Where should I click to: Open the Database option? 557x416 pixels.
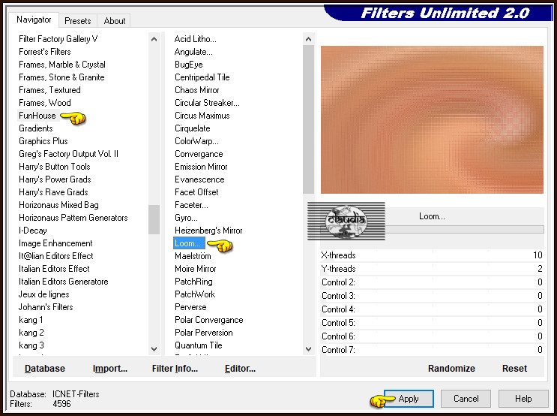coord(45,368)
